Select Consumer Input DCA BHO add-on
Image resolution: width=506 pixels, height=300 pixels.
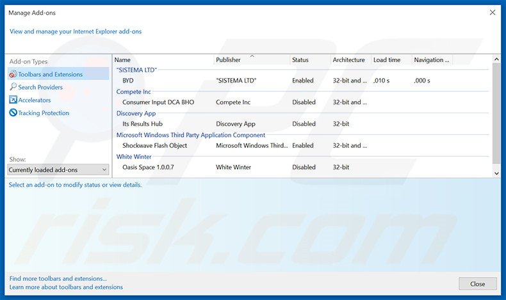(x=302, y=102)
